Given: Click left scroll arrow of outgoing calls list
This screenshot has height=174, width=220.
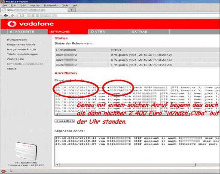Looking at the screenshot, I should point(57,165).
